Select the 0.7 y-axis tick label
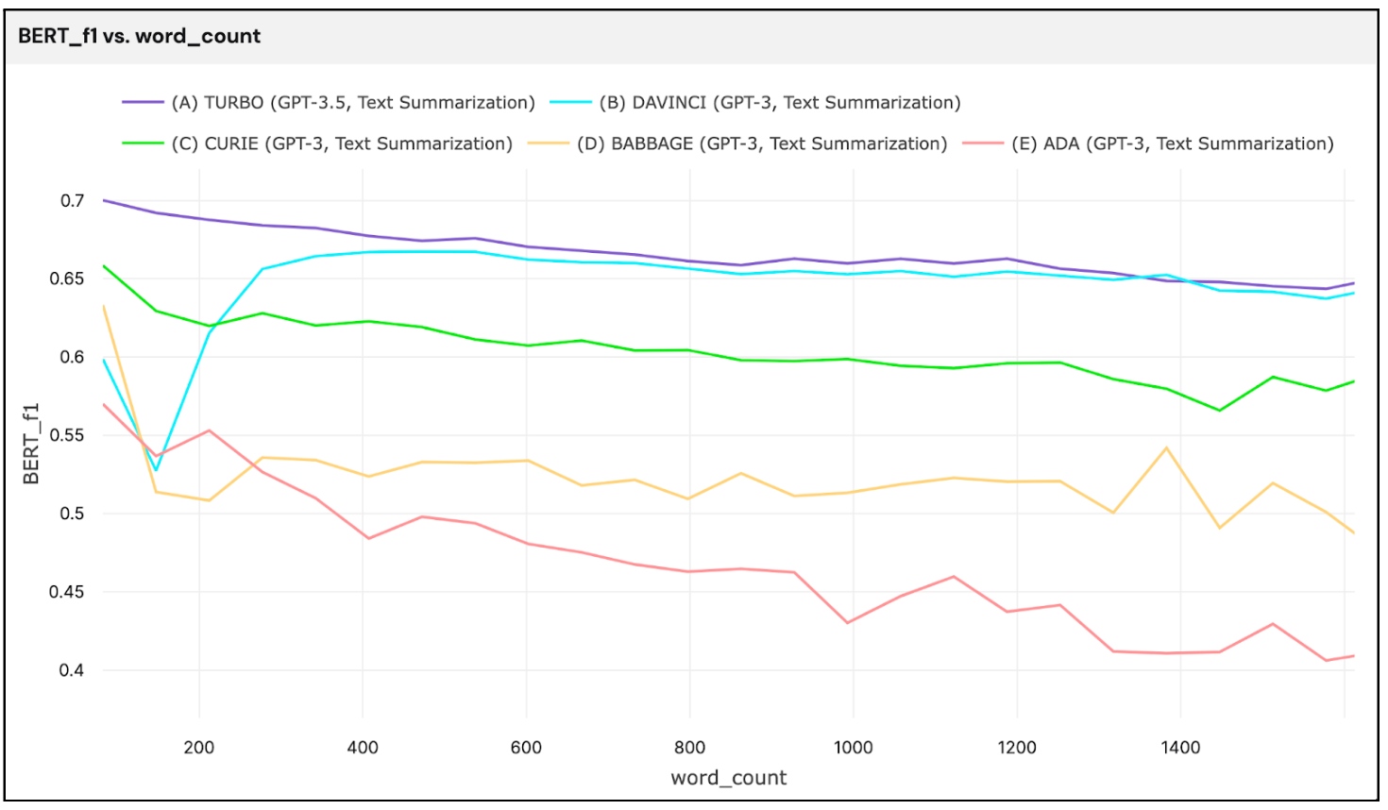The image size is (1388, 810). click(72, 200)
